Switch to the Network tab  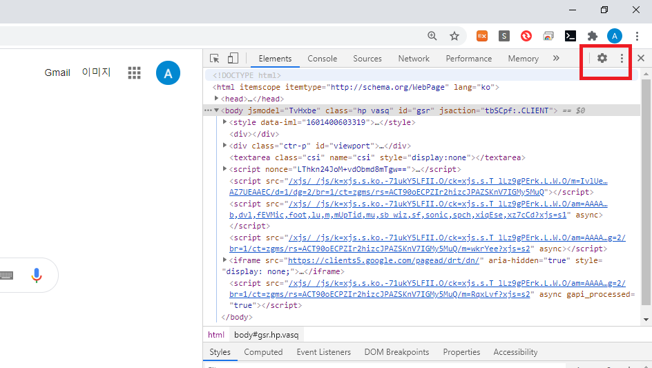(x=414, y=59)
